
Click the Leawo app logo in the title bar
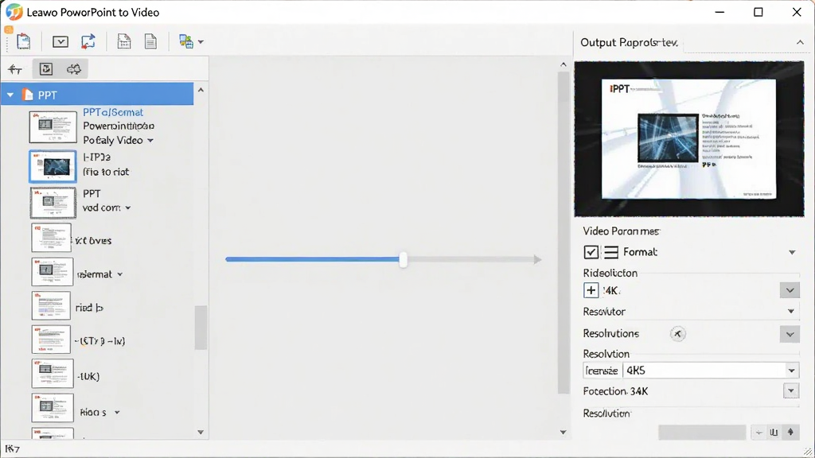point(14,12)
